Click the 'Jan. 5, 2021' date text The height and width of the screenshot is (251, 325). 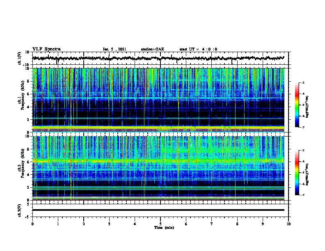coord(114,49)
